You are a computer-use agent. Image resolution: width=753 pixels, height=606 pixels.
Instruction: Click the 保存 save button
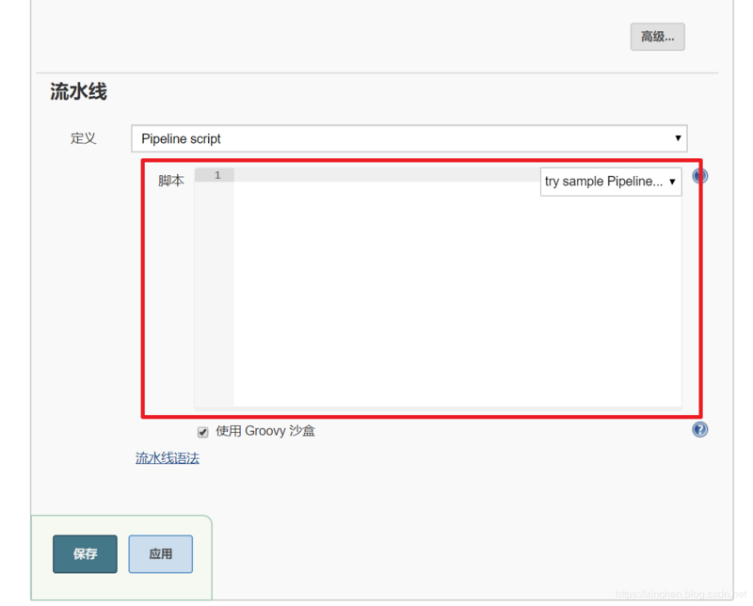[x=85, y=554]
